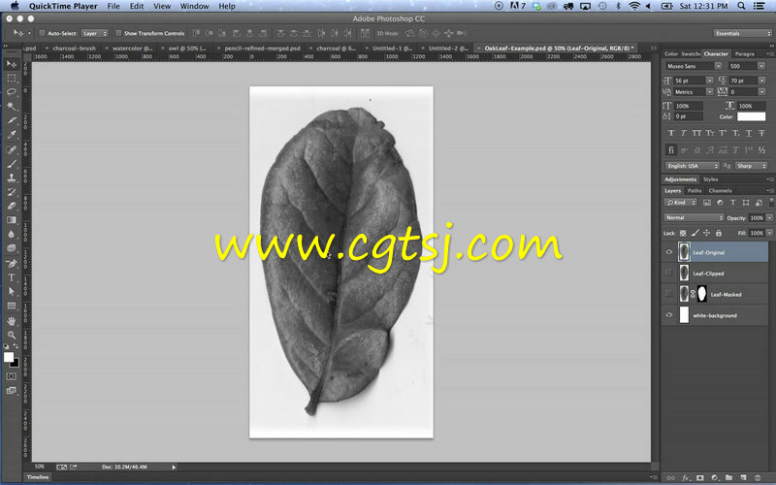The height and width of the screenshot is (485, 776).
Task: Toggle Quick Mask mode icon
Action: pos(12,376)
